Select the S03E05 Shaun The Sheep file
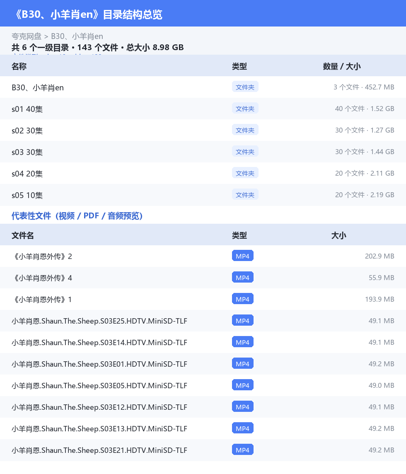Screen dimensions: 406x474 (x=203, y=385)
